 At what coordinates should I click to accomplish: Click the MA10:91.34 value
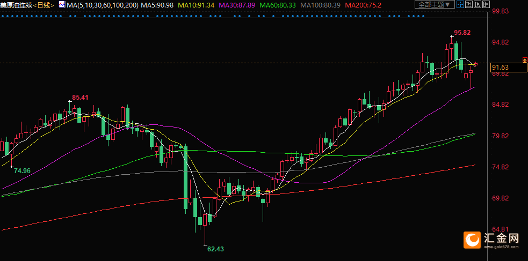click(196, 5)
